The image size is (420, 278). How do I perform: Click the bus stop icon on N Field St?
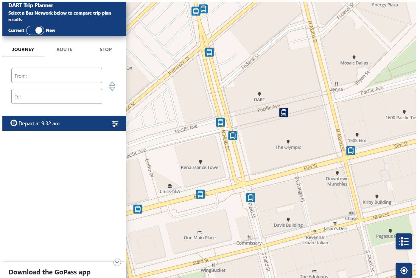point(233,135)
